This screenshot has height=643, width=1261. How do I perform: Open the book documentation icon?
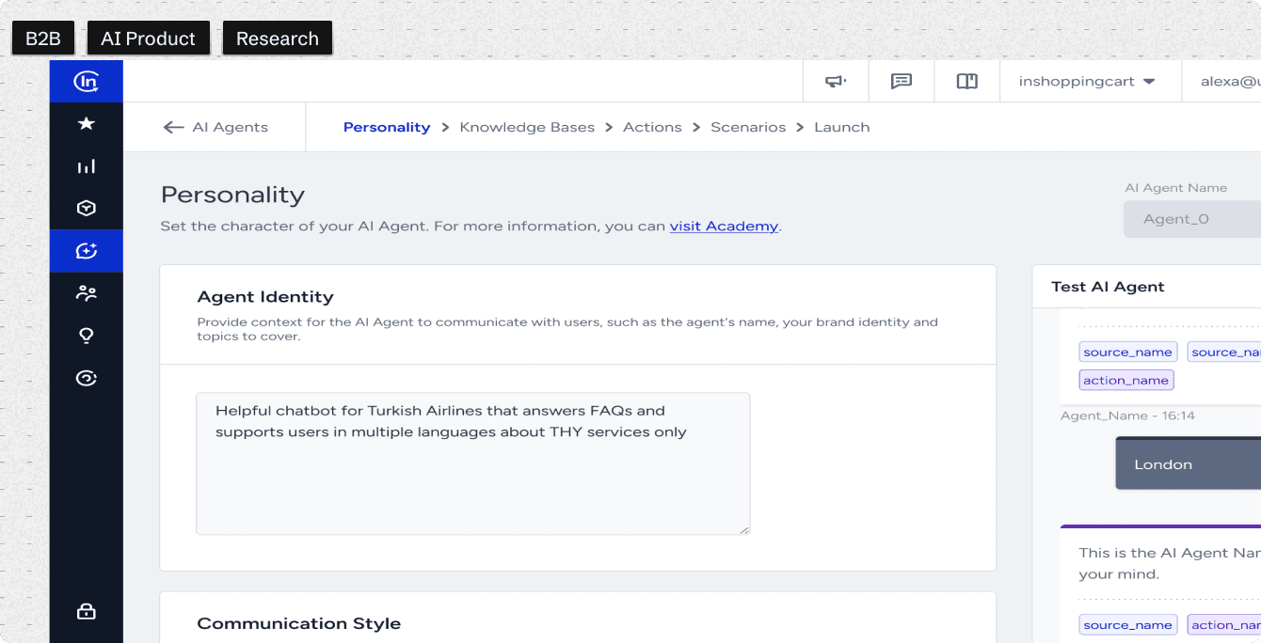[967, 82]
